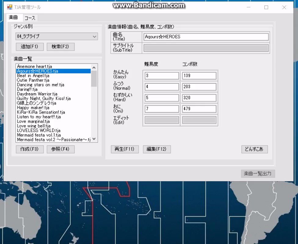Select KiRa-KiRa Sensation!.tja in list
The height and width of the screenshot is (244, 298).
(53, 112)
